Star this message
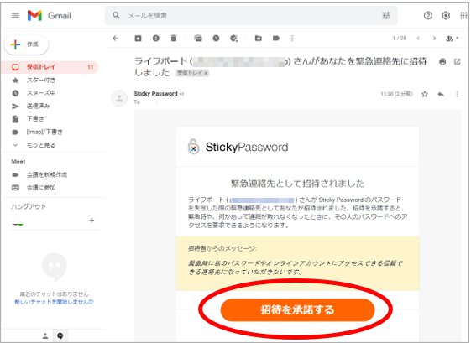The height and width of the screenshot is (343, 471). [425, 94]
